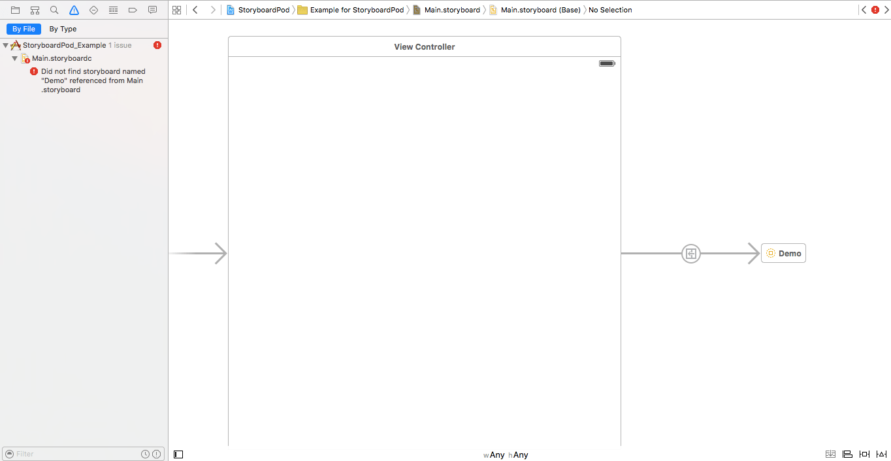Click the Embed in Stack button
The height and width of the screenshot is (461, 891).
pos(830,454)
